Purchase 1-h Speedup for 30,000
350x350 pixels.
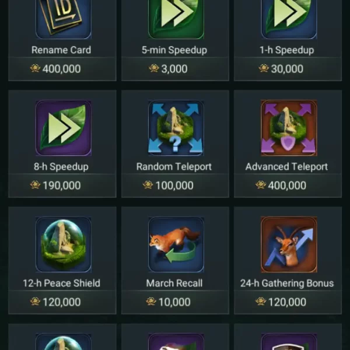coord(288,69)
